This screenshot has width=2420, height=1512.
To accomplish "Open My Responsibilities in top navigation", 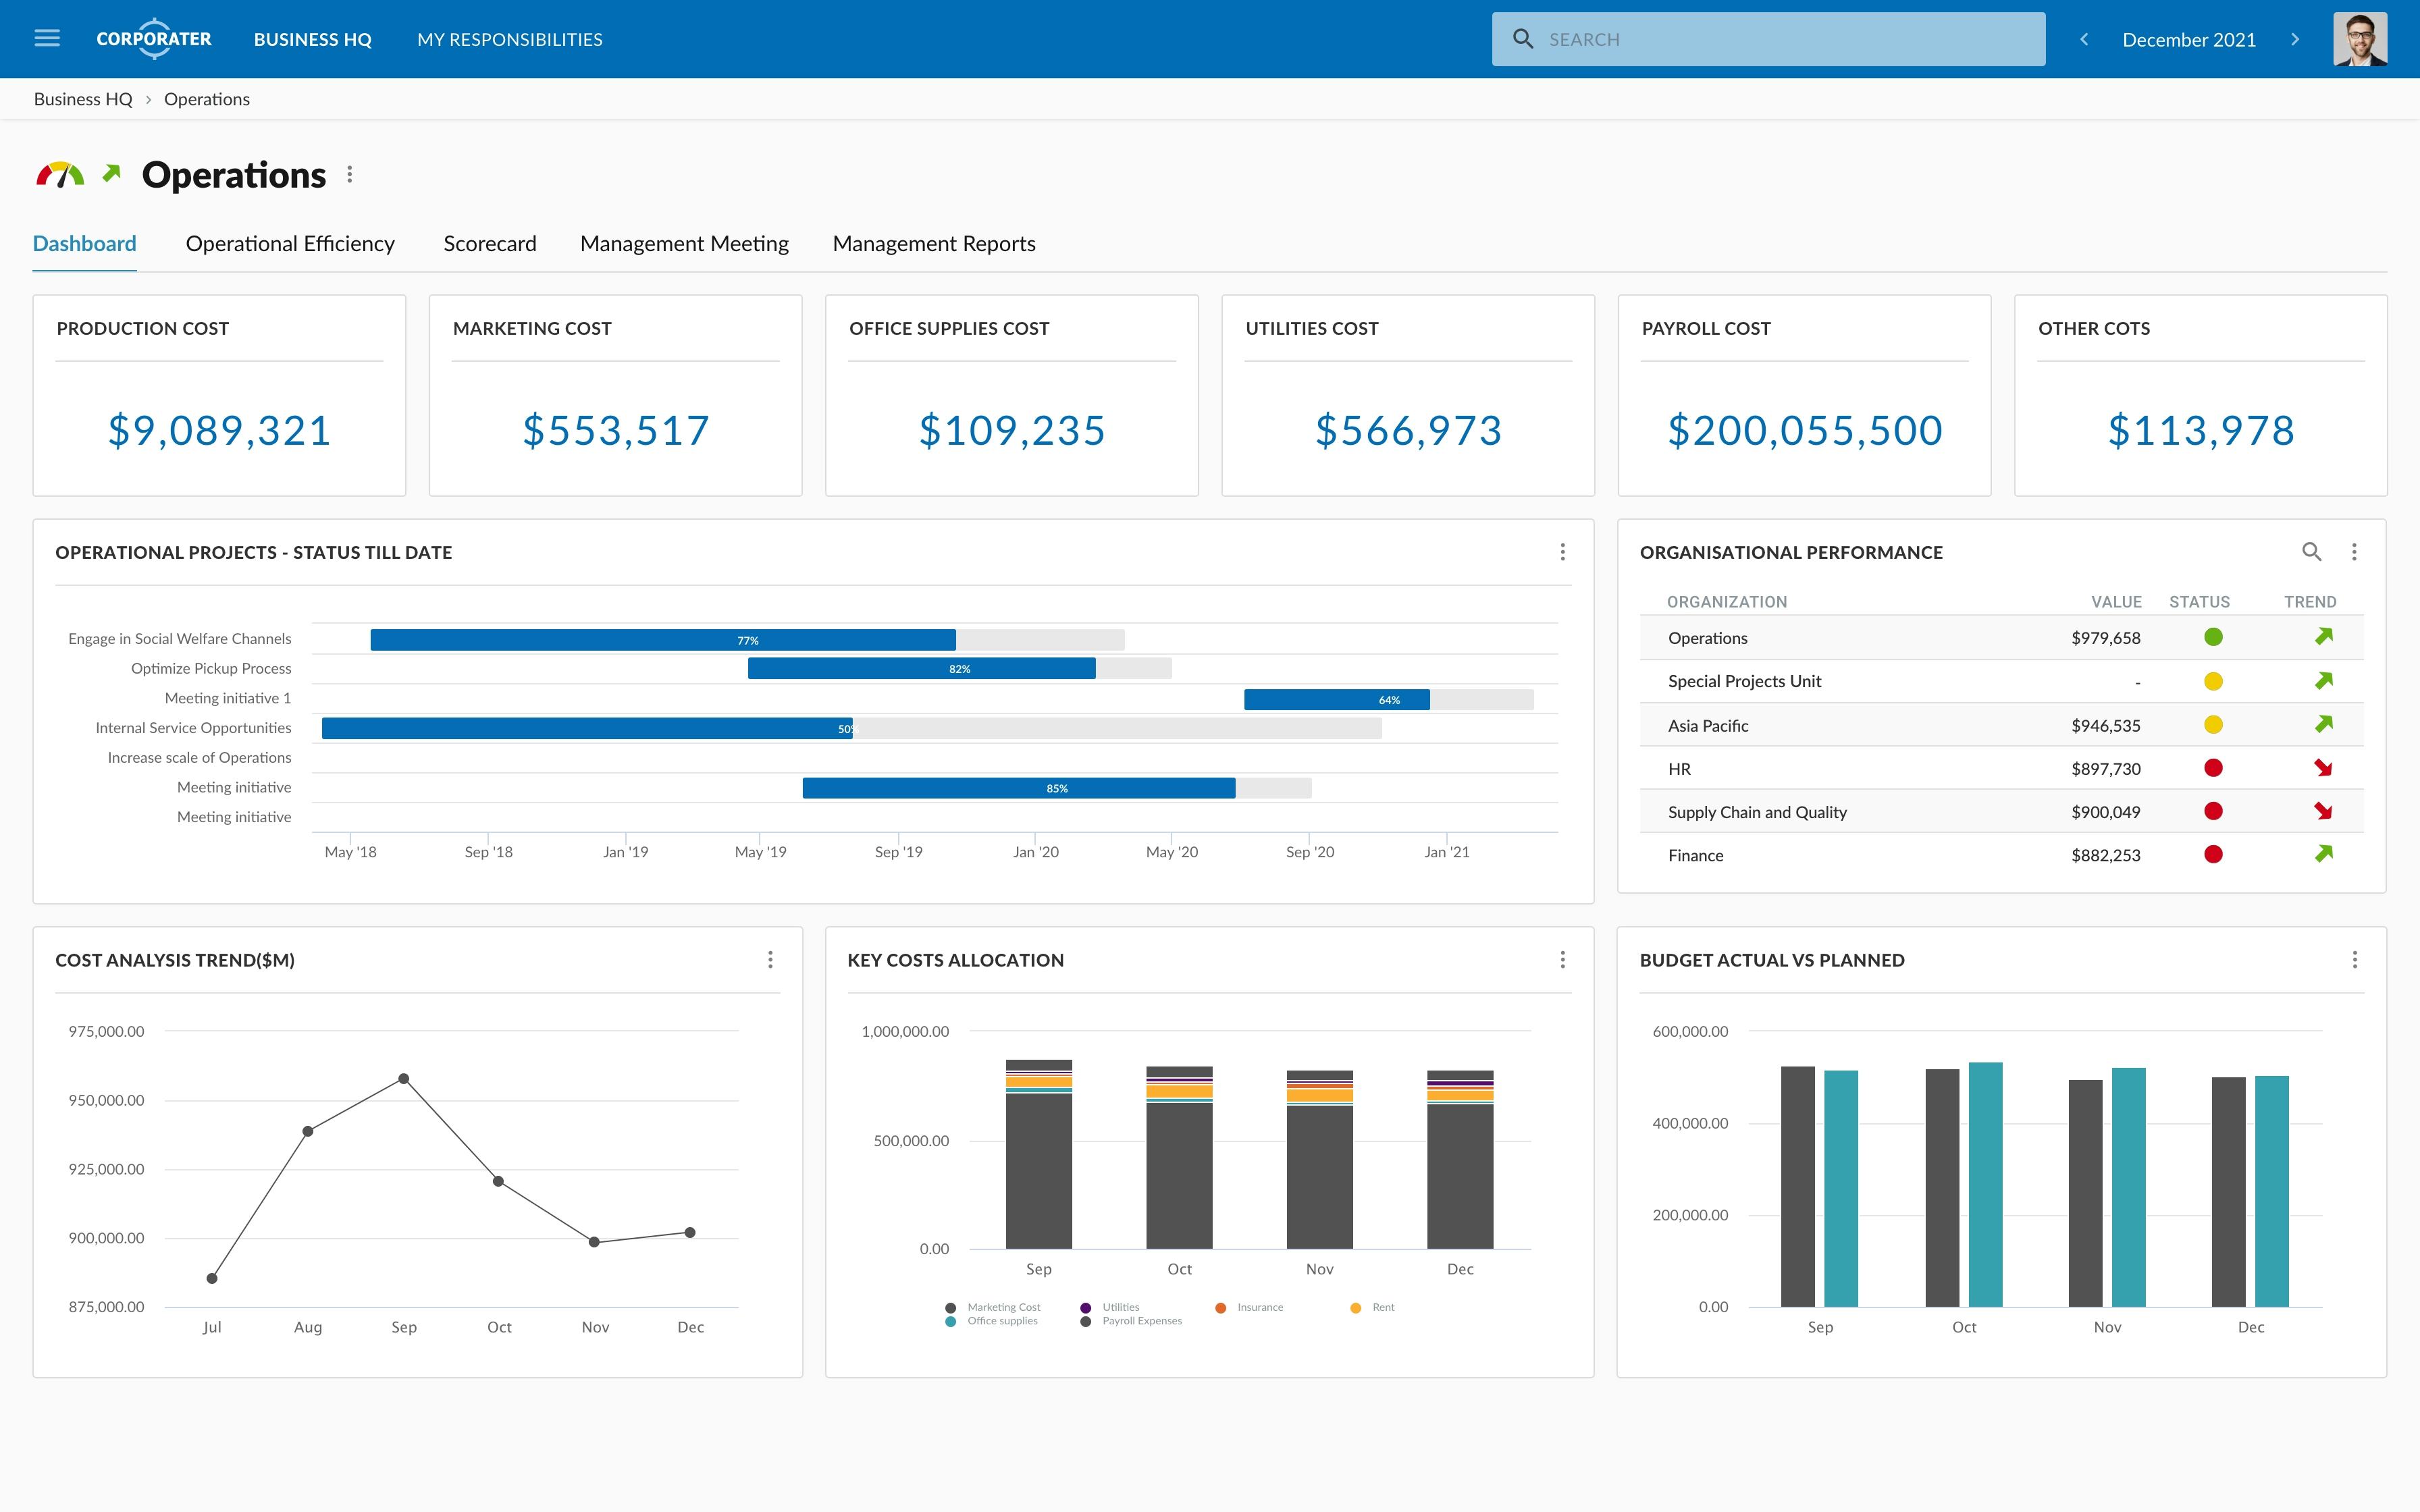I will click(510, 39).
